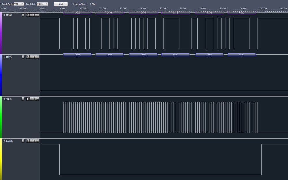This screenshot has height=180, width=288.
Task: Select rising edge trigger for Enable channel
Action: coord(28,141)
